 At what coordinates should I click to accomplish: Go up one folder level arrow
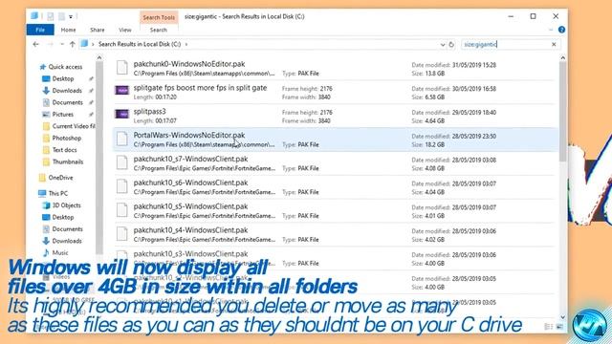[73, 44]
